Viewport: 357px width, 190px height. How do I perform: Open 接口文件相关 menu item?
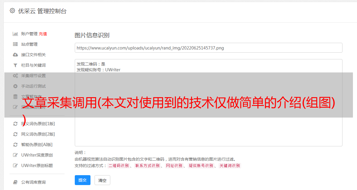(33, 55)
